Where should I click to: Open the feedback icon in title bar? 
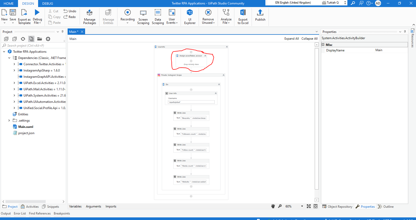tap(361, 3)
